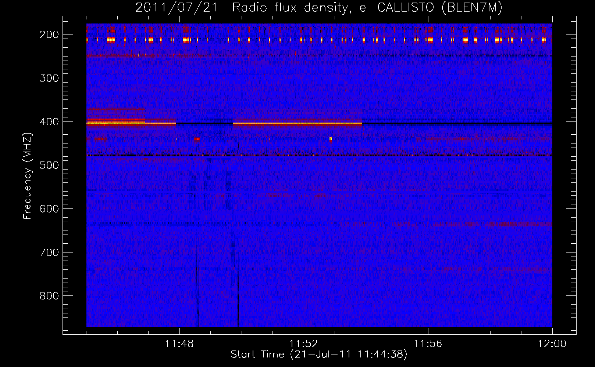
Task: Click the x-axis label "Start Time (21-Jul-11 11:44:38)"
Action: (x=319, y=355)
